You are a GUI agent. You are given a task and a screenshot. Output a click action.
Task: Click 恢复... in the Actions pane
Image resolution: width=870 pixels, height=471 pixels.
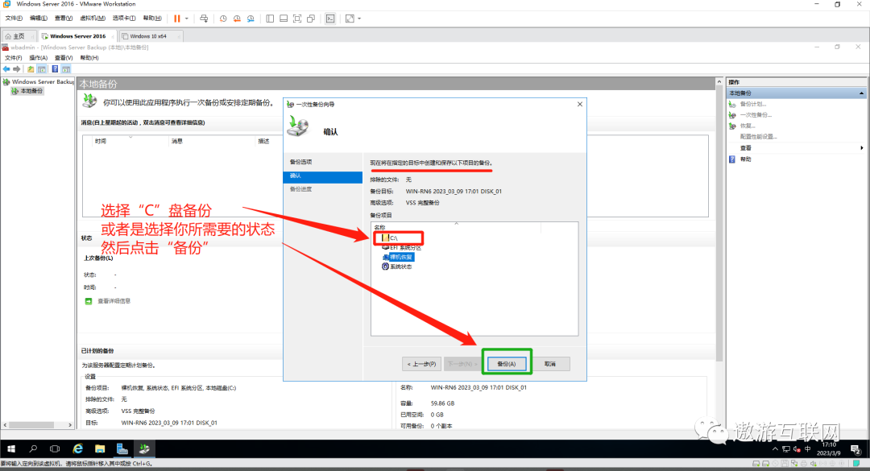[x=748, y=126]
